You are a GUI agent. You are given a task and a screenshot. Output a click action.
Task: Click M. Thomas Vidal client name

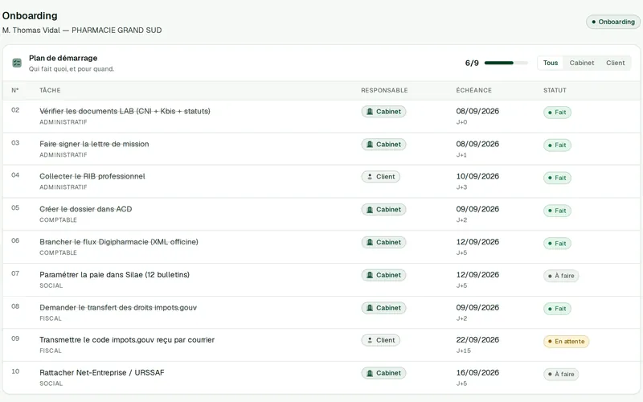click(31, 31)
